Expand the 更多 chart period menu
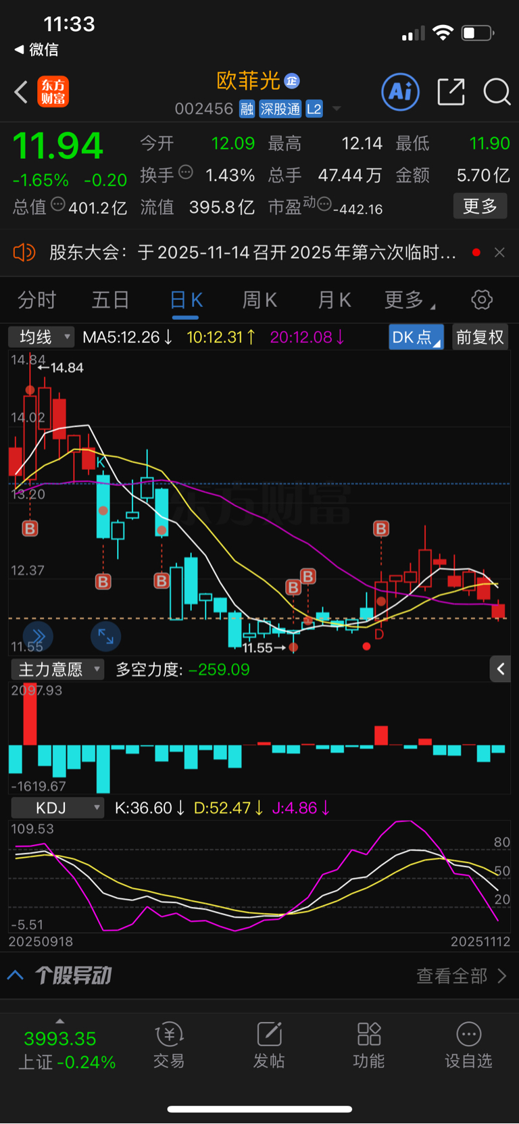Viewport: 519px width, 1124px height. pyautogui.click(x=409, y=299)
